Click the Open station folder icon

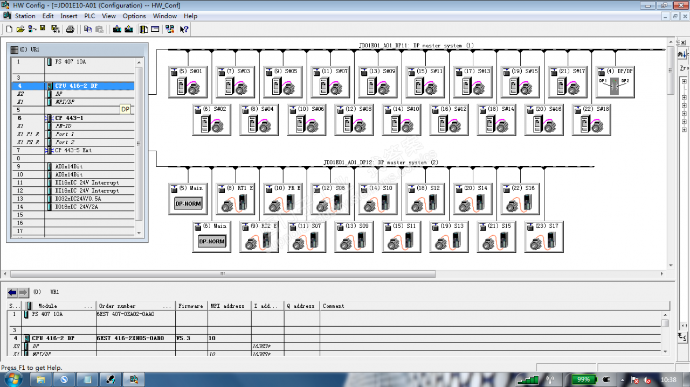[20, 29]
